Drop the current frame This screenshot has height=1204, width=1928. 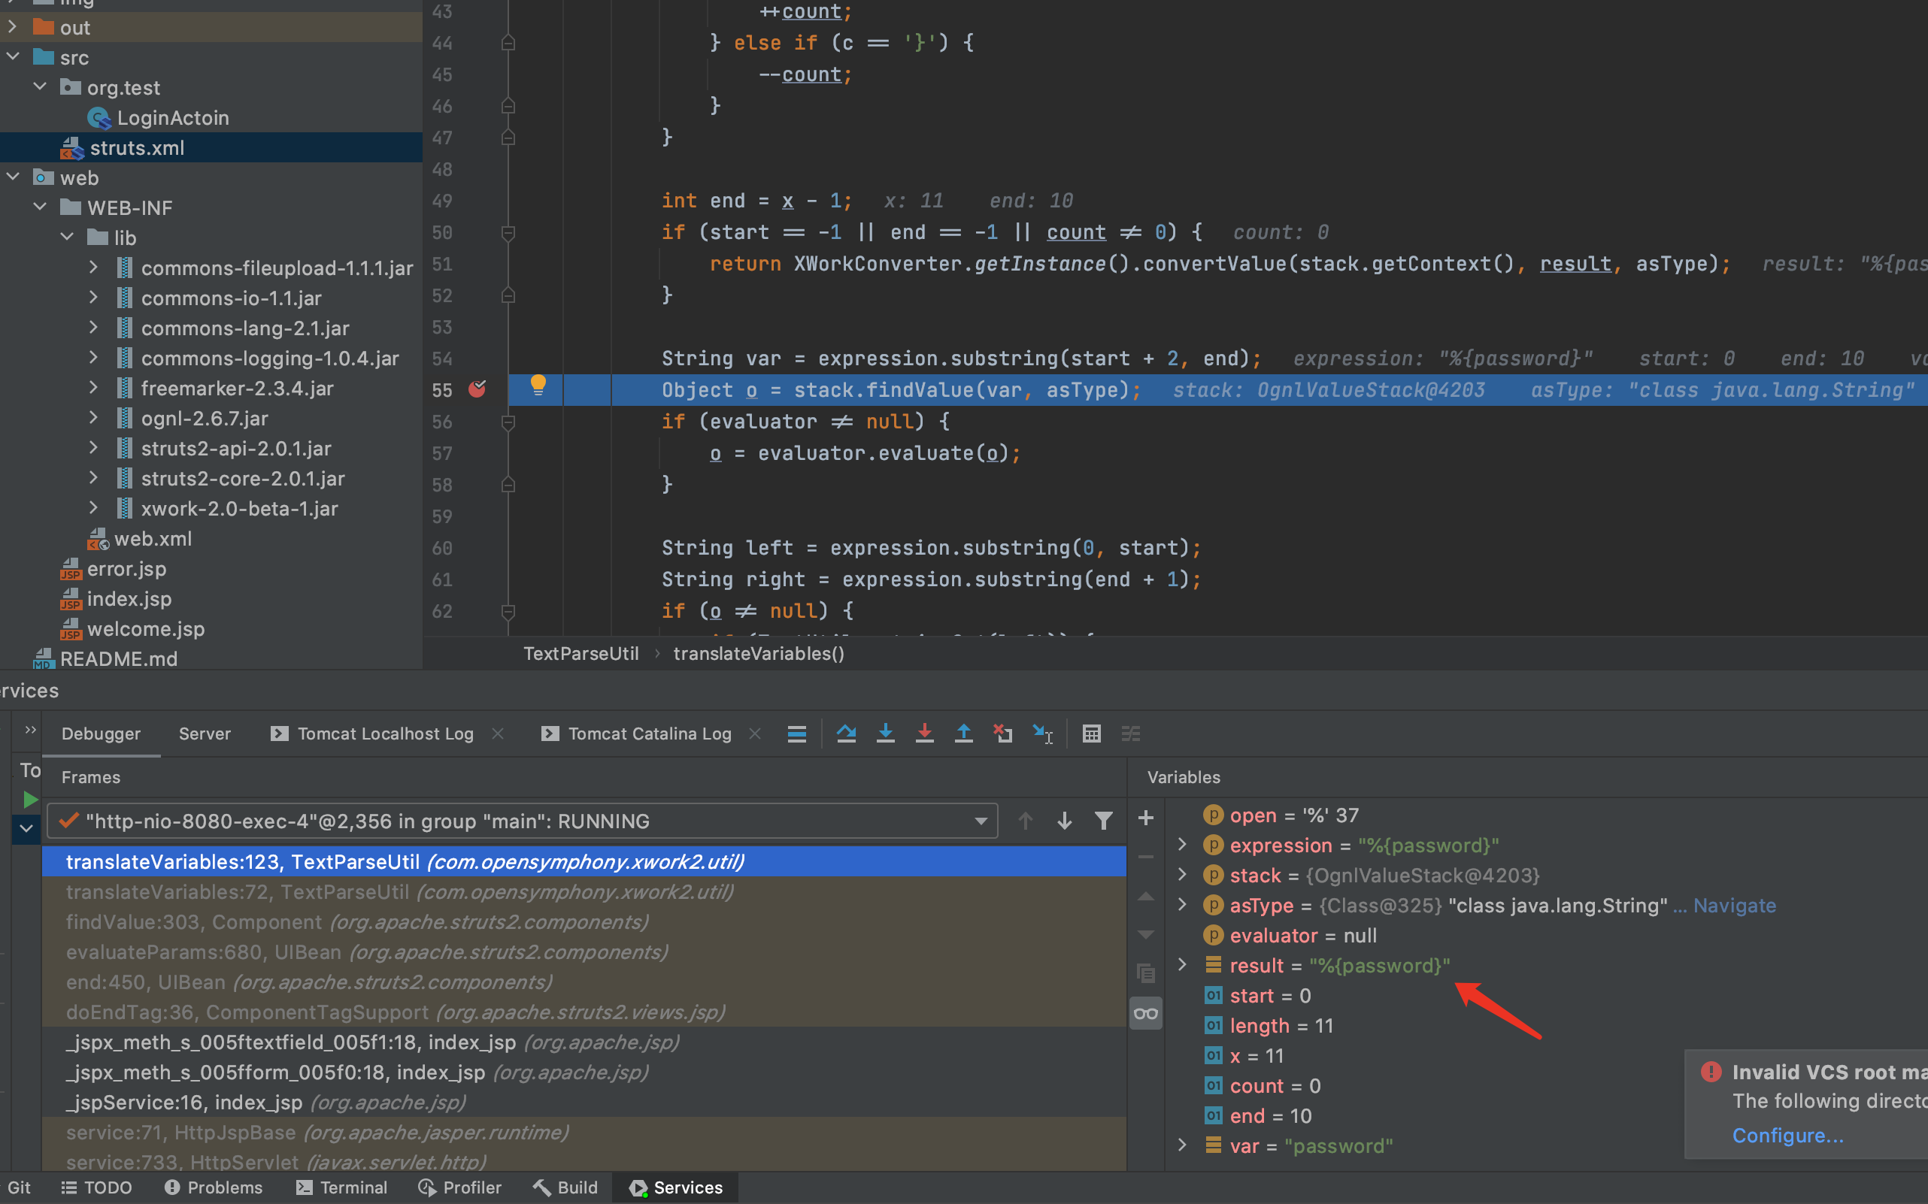(x=1002, y=734)
